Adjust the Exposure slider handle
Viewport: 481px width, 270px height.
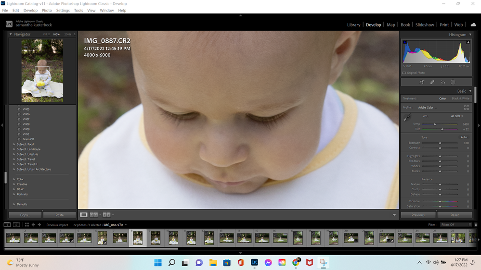pos(440,143)
